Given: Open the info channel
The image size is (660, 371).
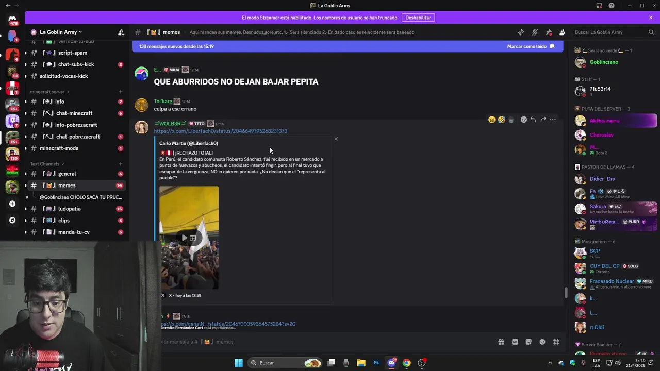Looking at the screenshot, I should (76, 102).
